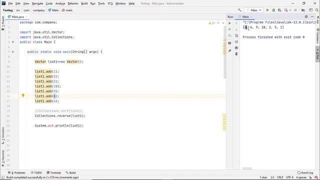Open Search Everywhere magnifier
This screenshot has width=320, height=180.
point(317,10)
